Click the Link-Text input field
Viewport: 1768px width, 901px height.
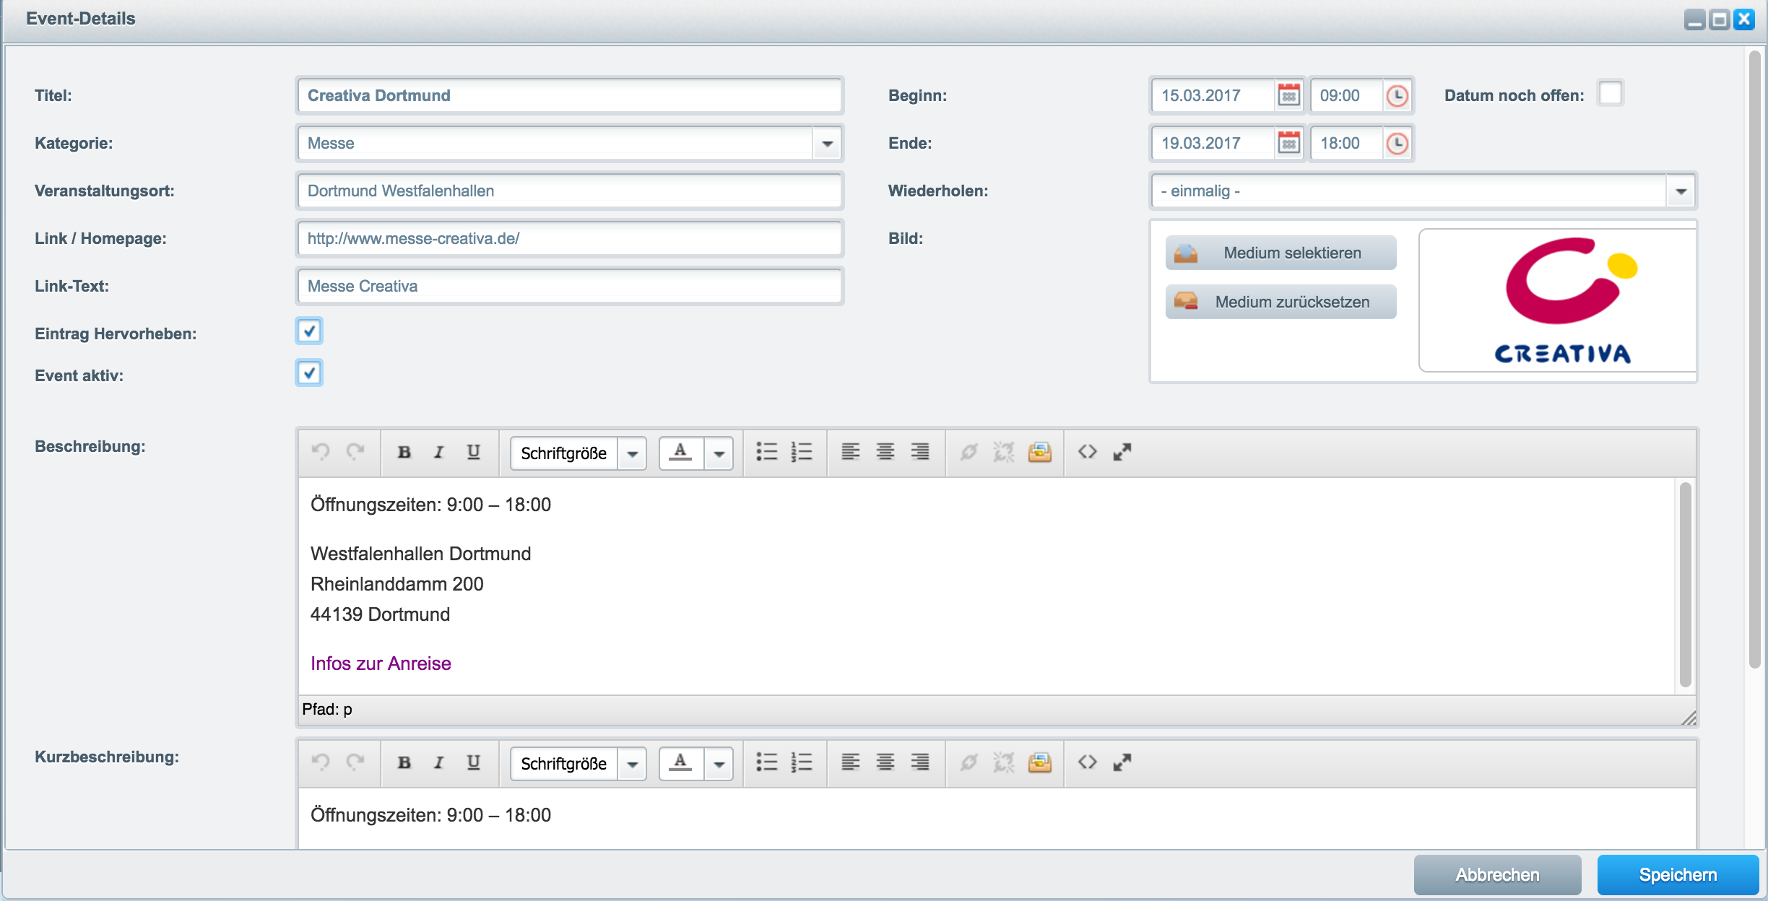[570, 286]
